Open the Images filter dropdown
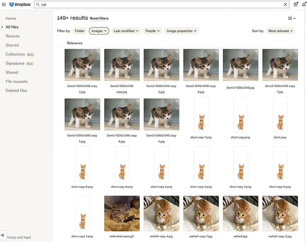 [99, 31]
